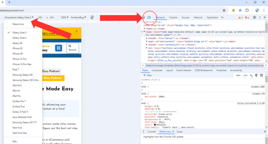Image resolution: width=268 pixels, height=144 pixels.
Task: Dismiss the yellow welcome bar with X
Action: 77,31
